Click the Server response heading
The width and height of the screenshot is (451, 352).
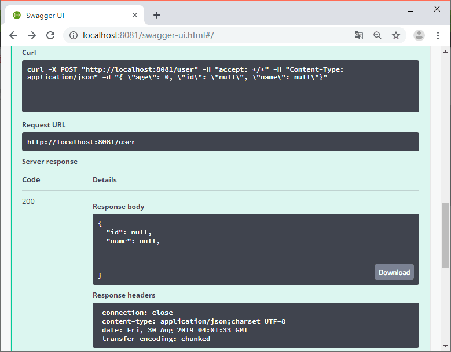50,162
